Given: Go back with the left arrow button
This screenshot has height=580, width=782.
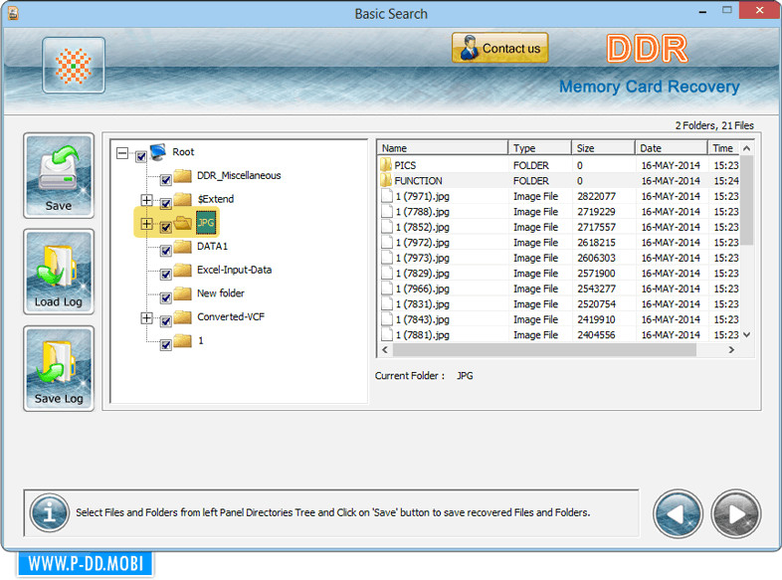Looking at the screenshot, I should (x=678, y=513).
